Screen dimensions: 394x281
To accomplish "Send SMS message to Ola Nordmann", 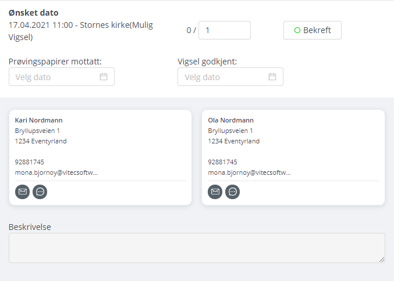I will (233, 192).
